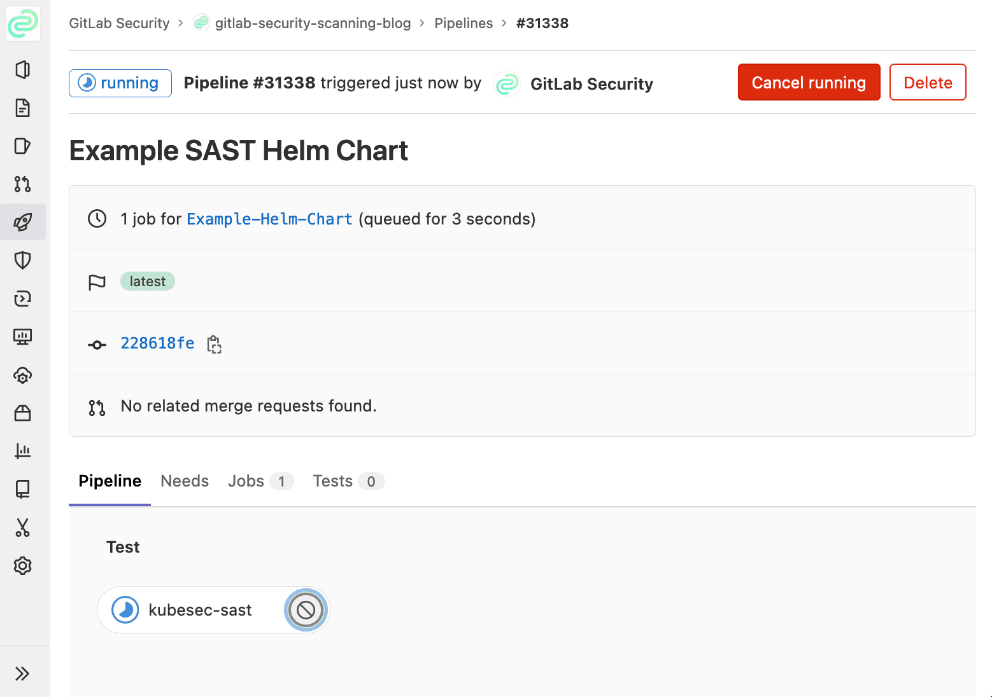Image resolution: width=992 pixels, height=697 pixels.
Task: Open the Tests tab
Action: click(333, 481)
